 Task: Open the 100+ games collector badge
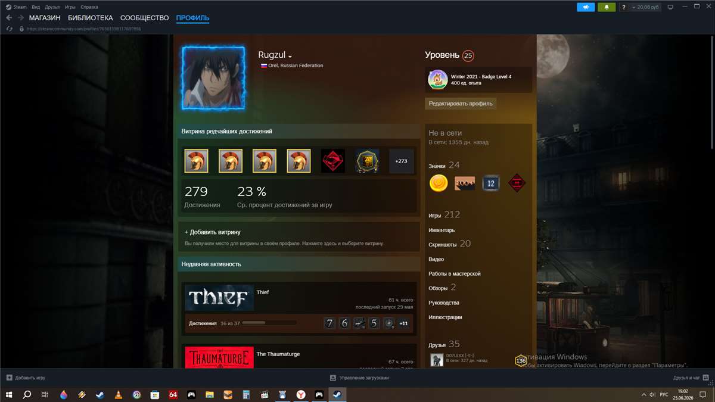(465, 183)
